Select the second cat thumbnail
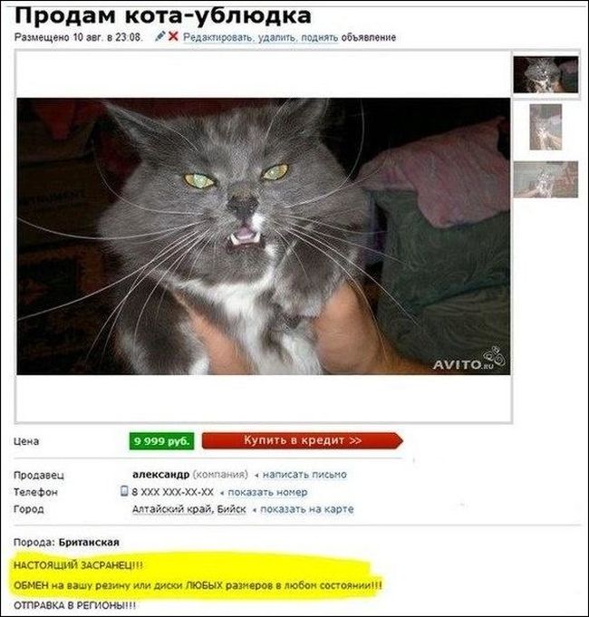This screenshot has height=617, width=589. point(546,127)
